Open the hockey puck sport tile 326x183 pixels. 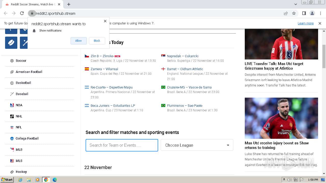[x=11, y=43]
